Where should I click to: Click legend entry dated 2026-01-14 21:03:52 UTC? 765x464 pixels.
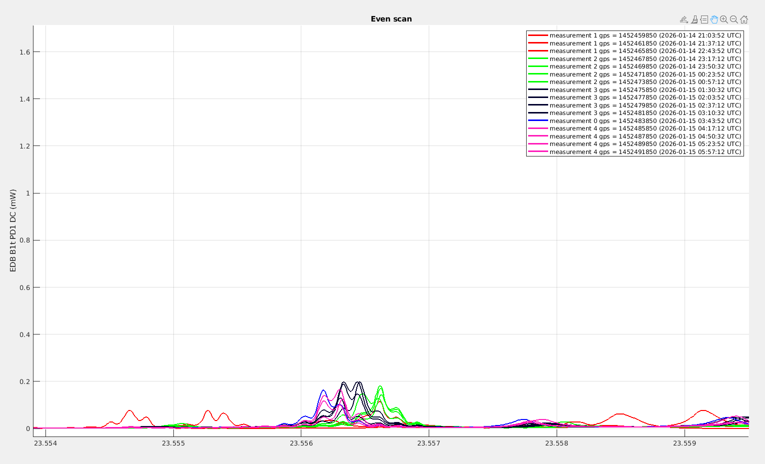[x=645, y=35]
